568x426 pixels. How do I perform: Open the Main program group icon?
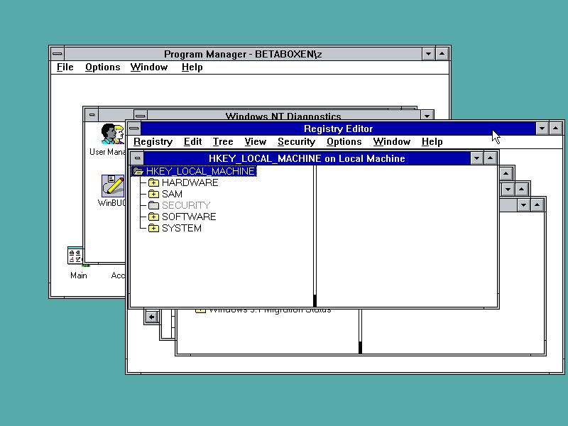[x=75, y=256]
